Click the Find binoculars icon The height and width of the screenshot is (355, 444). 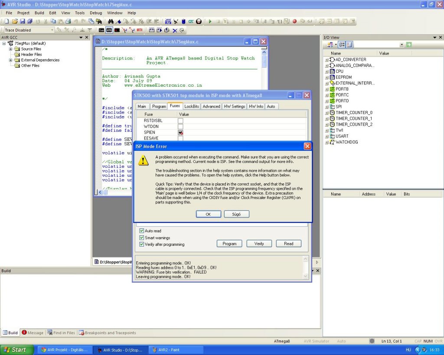pos(111,21)
